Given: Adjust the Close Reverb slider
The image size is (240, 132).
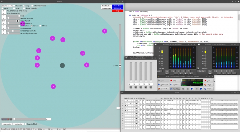Looking at the screenshot, I should point(13,21).
